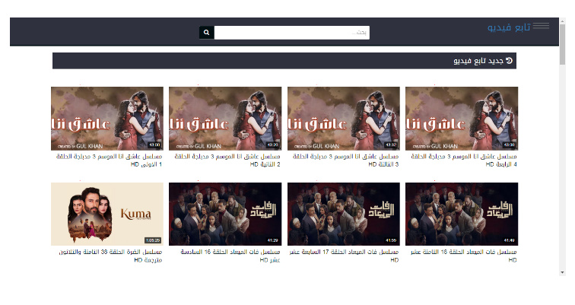Open thumbnail of عاشق انا episode 1
Viewport: 575px width, 305px height.
click(107, 118)
